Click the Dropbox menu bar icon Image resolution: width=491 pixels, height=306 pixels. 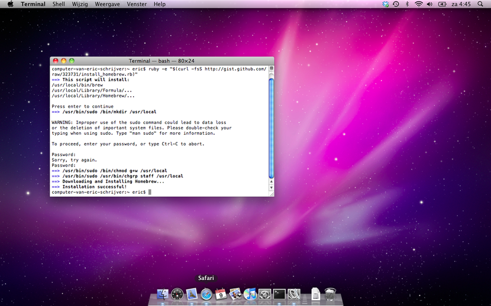point(386,4)
